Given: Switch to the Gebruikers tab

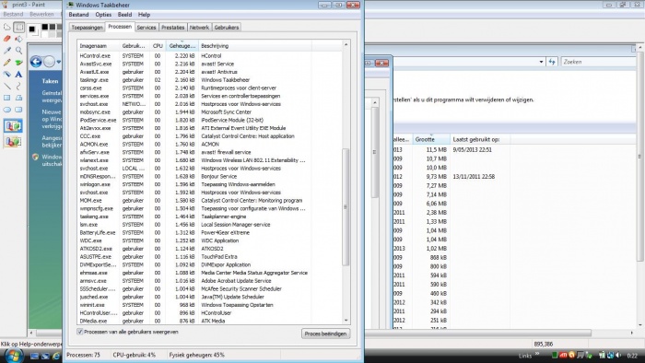Looking at the screenshot, I should tap(227, 28).
